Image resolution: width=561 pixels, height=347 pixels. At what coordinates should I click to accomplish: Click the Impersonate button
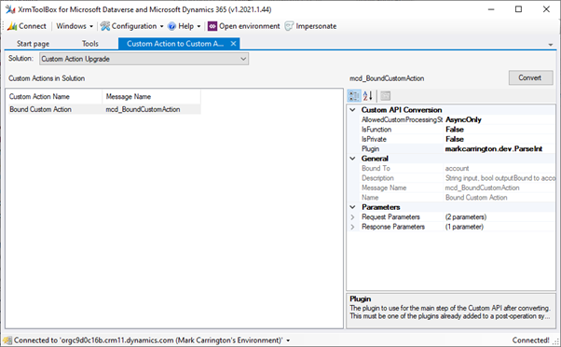310,26
